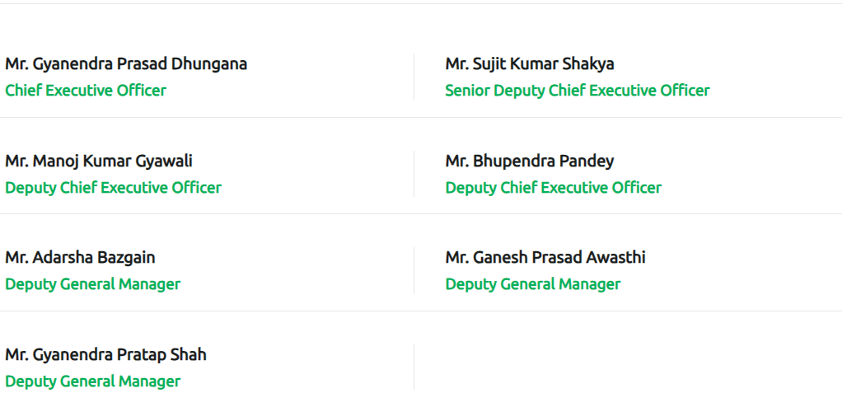
Task: Click the word Gyawali in Manoj's name
Action: [164, 161]
